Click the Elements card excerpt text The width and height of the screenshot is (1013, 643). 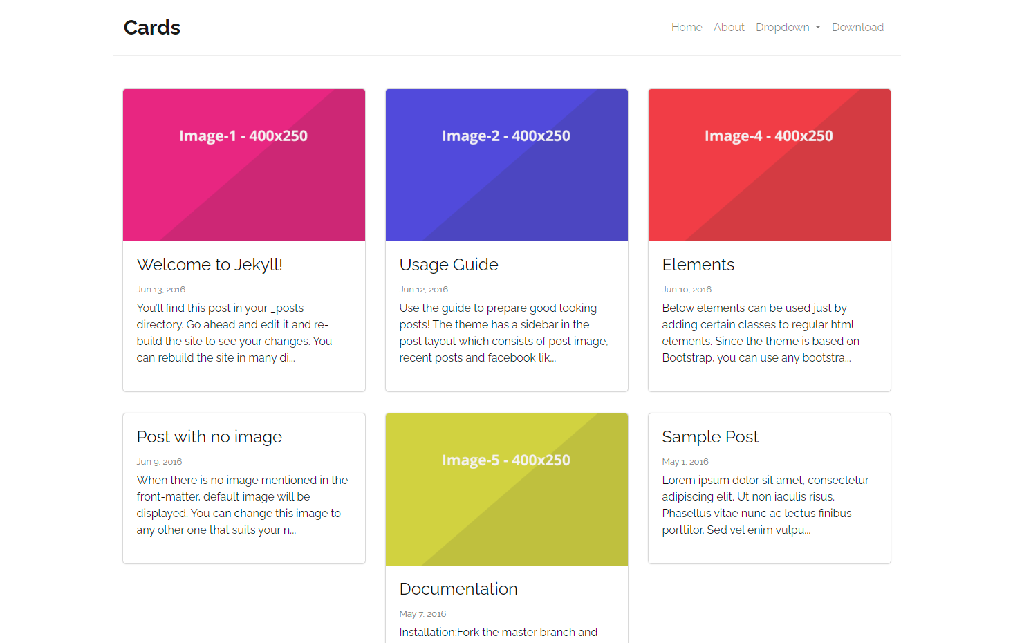tap(761, 333)
